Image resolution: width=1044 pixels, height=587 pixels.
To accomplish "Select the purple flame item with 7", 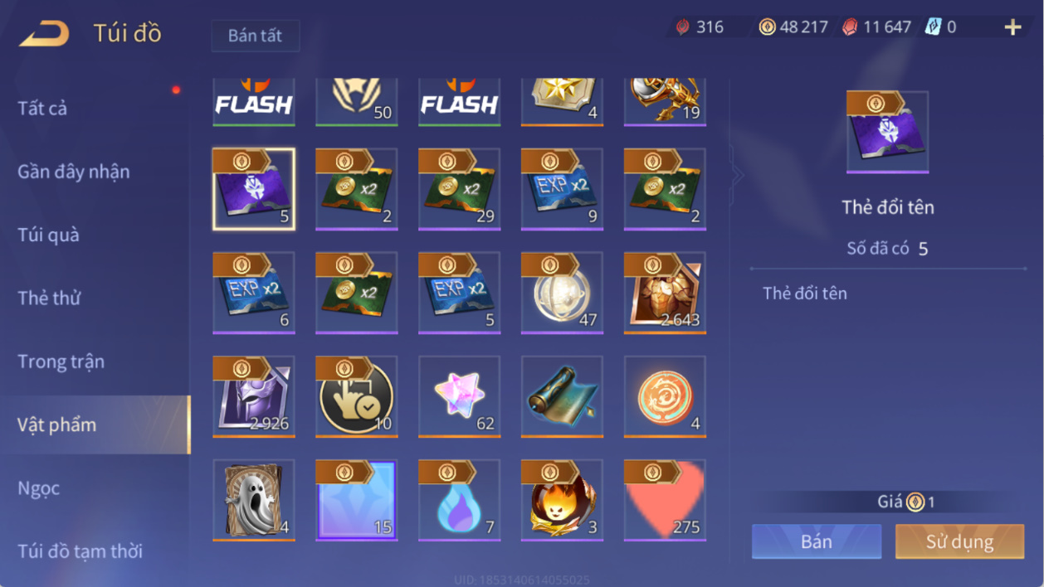I will tap(460, 500).
